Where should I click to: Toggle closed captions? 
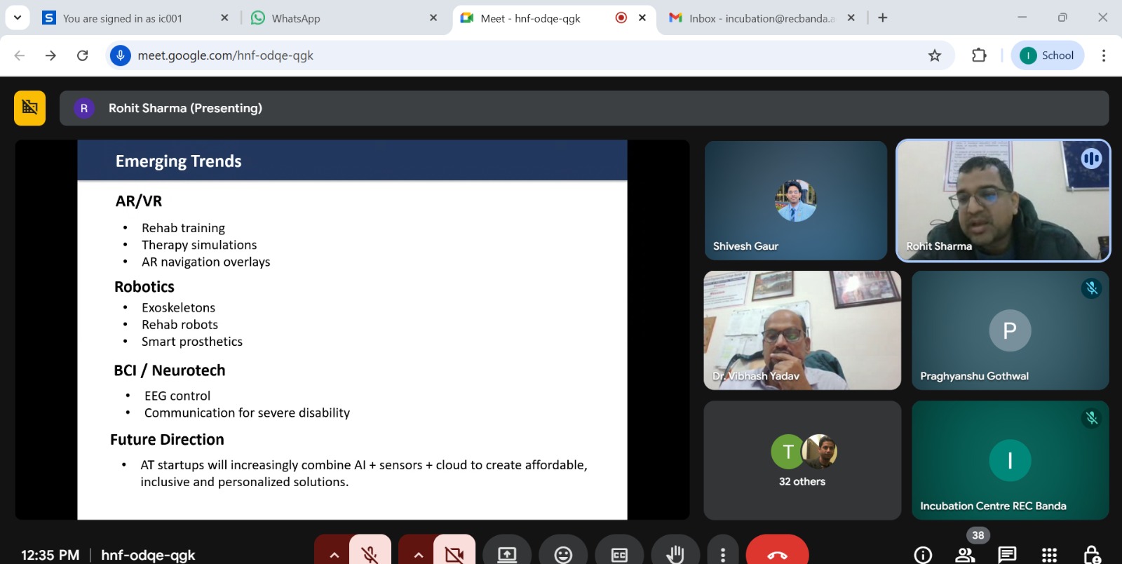pos(619,554)
